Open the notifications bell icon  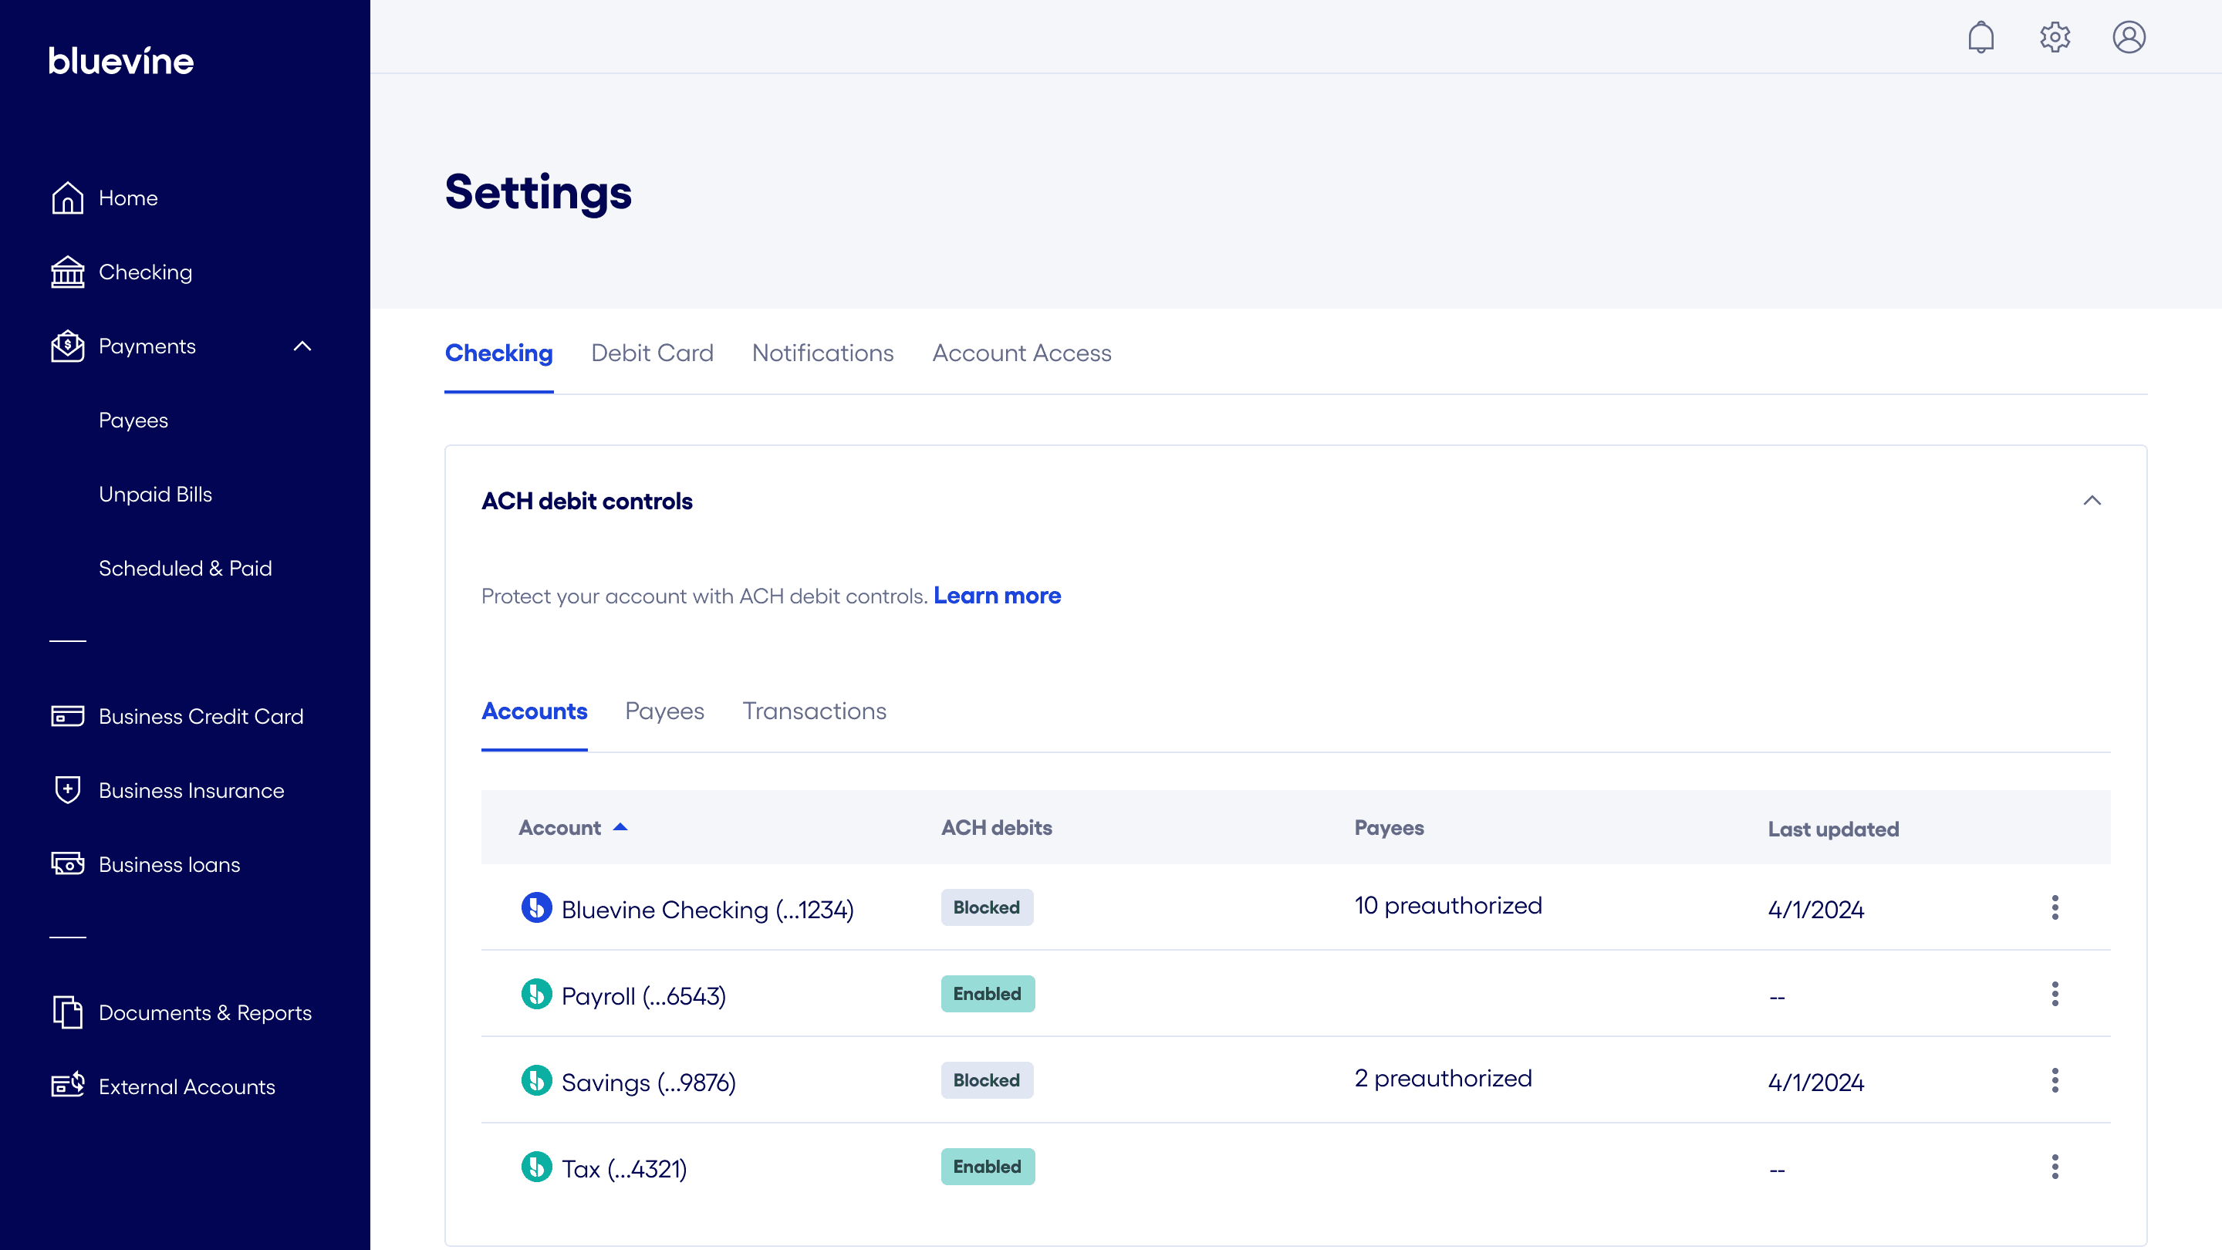[1981, 36]
